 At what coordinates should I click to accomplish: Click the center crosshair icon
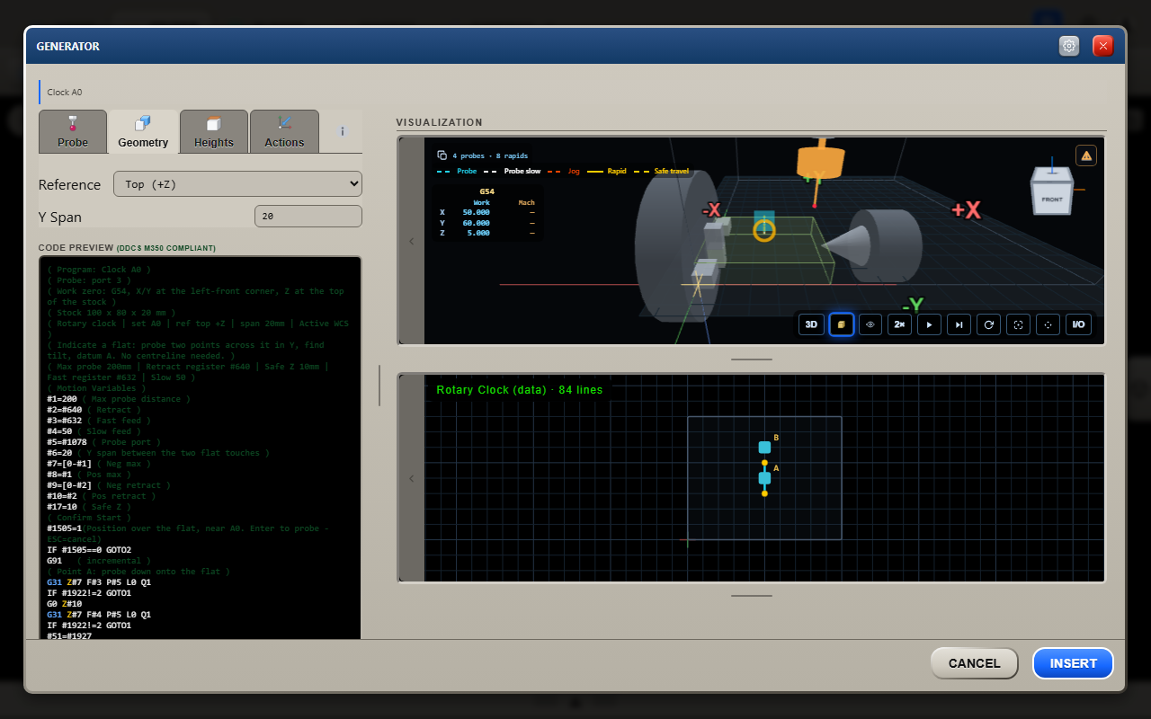[1048, 324]
